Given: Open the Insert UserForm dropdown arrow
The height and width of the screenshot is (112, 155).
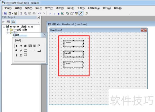Looking at the screenshot, I should point(12,13).
